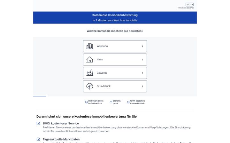Click 'In 3 Minuten zum Wert Ihrer Immobilie'
This screenshot has width=230, height=143.
(x=115, y=20)
